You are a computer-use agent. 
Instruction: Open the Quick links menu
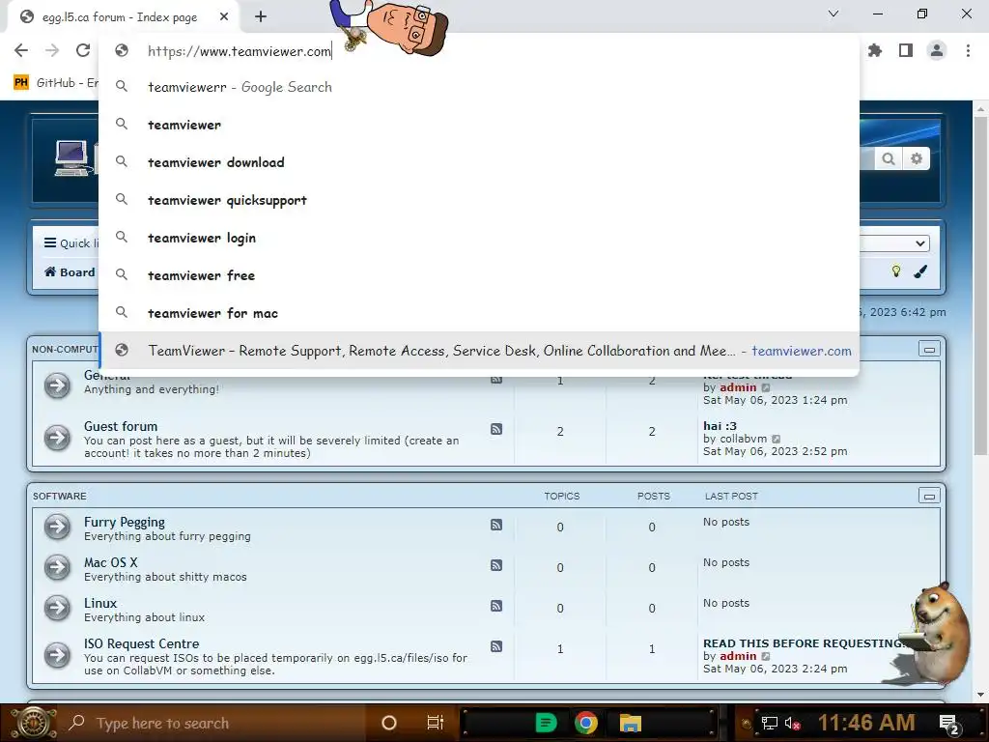pyautogui.click(x=71, y=243)
